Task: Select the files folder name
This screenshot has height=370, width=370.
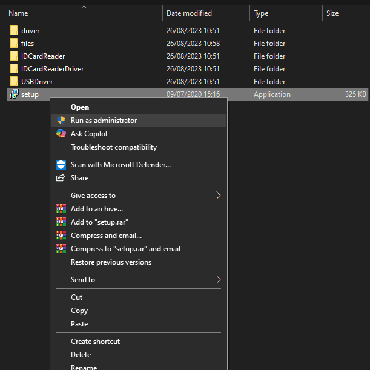Action: tap(27, 44)
